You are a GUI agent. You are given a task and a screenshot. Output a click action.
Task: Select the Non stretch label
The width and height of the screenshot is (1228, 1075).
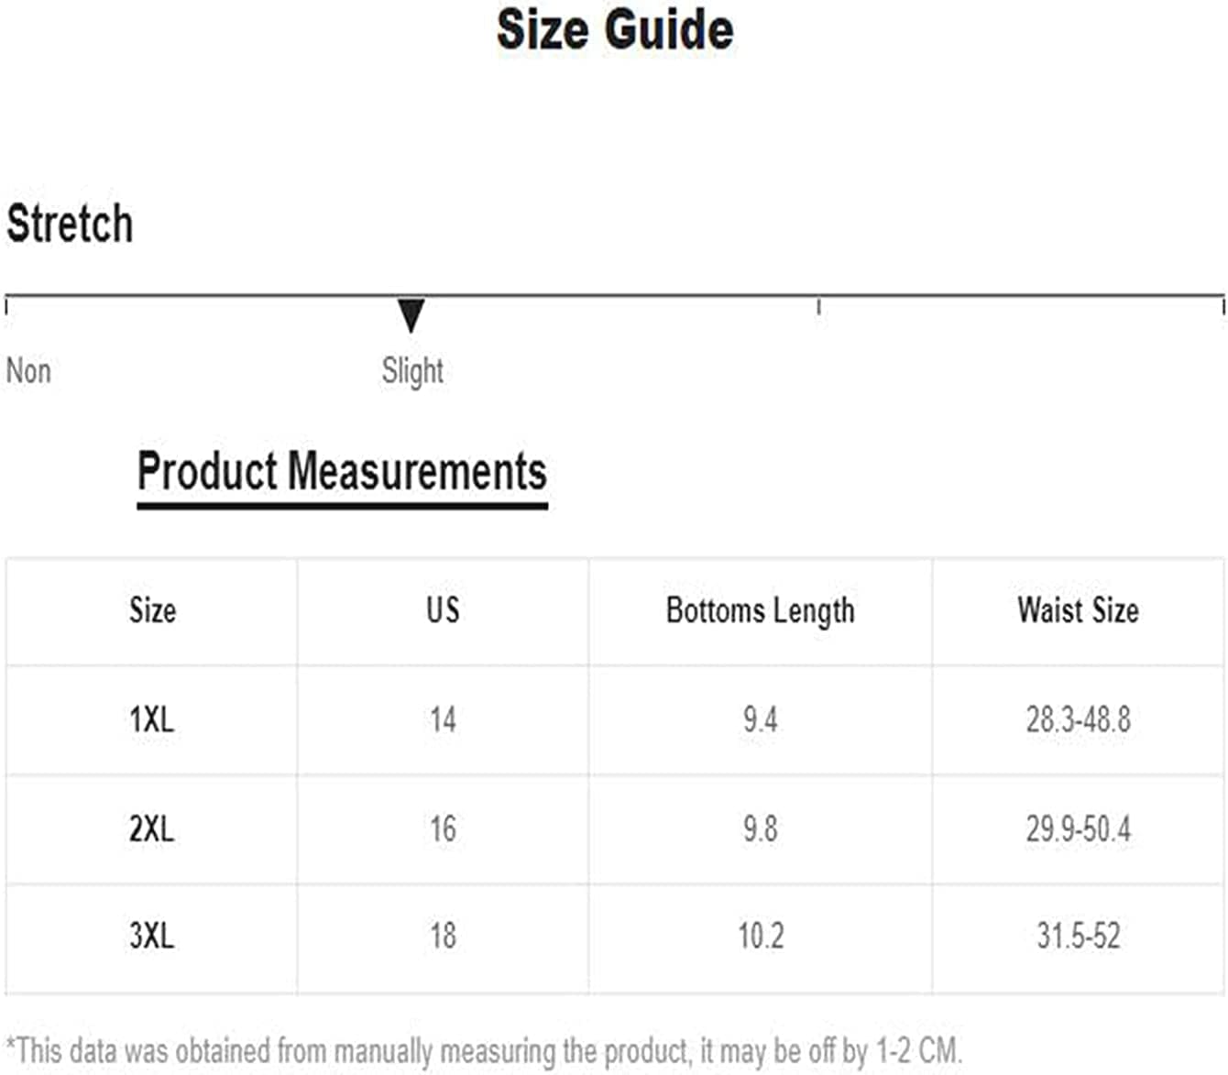pyautogui.click(x=28, y=371)
